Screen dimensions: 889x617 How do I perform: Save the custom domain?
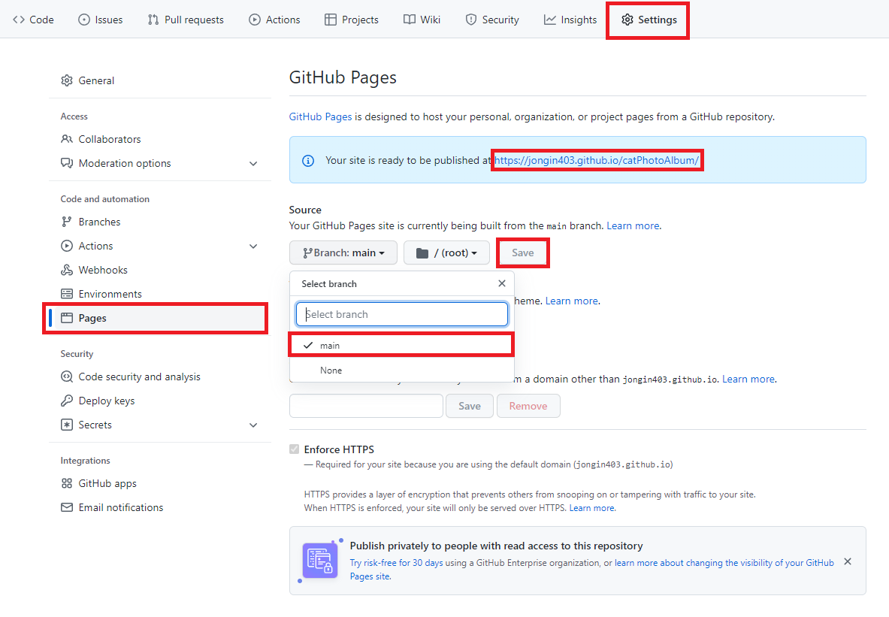coord(470,406)
